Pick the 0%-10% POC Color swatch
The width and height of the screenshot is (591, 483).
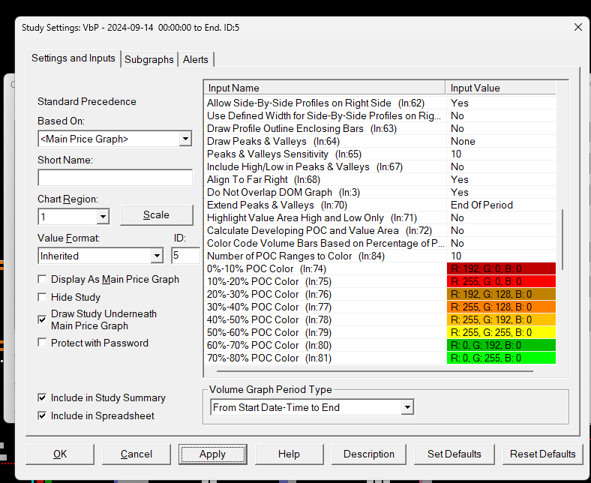point(500,268)
